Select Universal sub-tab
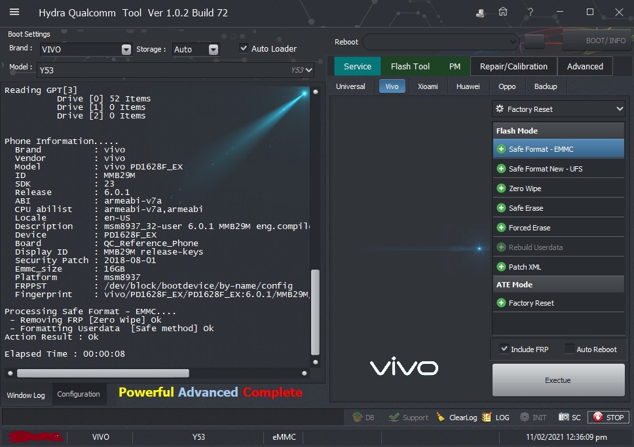The image size is (634, 447). tap(350, 86)
